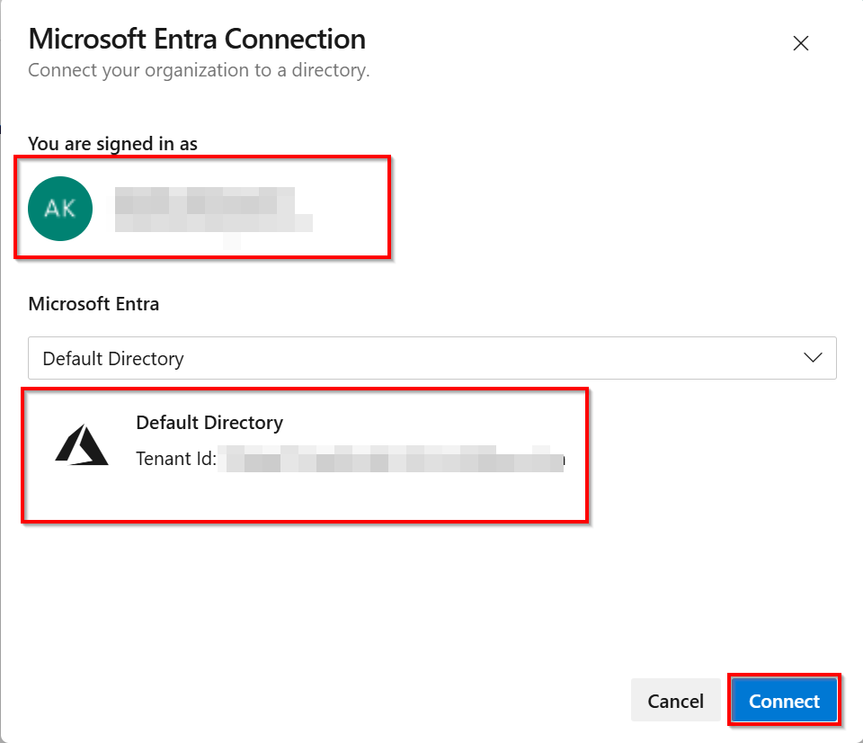This screenshot has width=863, height=743.
Task: Close the Microsoft Entra Connection dialog
Action: 800,43
